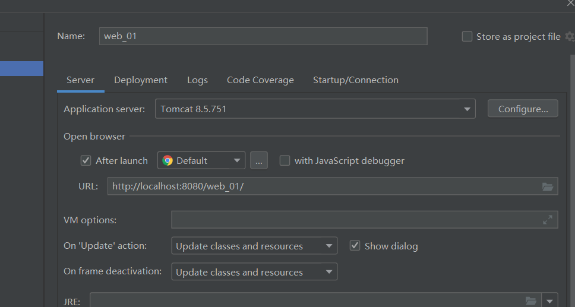Image resolution: width=575 pixels, height=307 pixels.
Task: Enable with JavaScript debugger option
Action: [285, 160]
